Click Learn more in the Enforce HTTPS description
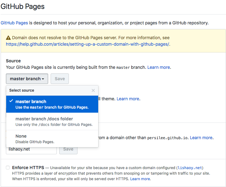This screenshot has width=226, height=187. [140, 179]
